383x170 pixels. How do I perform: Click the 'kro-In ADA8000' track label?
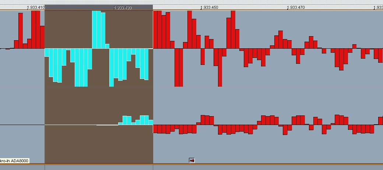14,161
